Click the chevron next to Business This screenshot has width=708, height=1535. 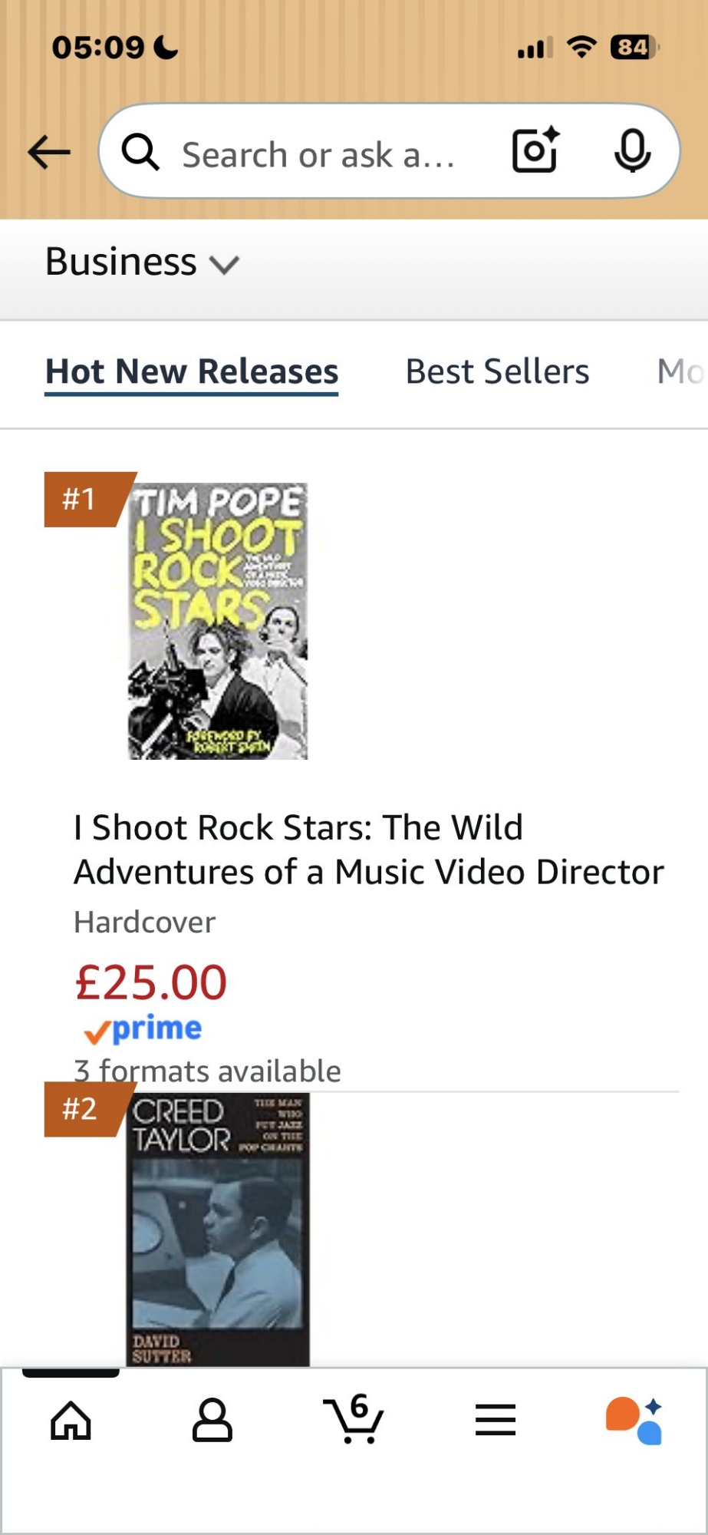(225, 265)
